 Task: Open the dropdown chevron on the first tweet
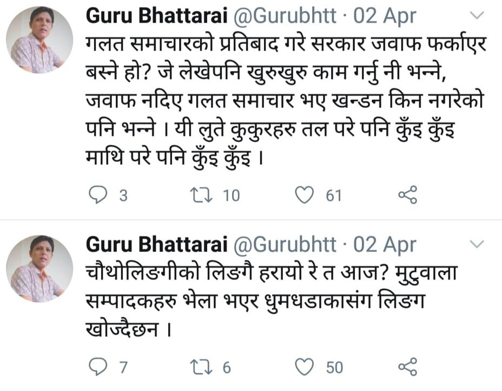pyautogui.click(x=477, y=17)
